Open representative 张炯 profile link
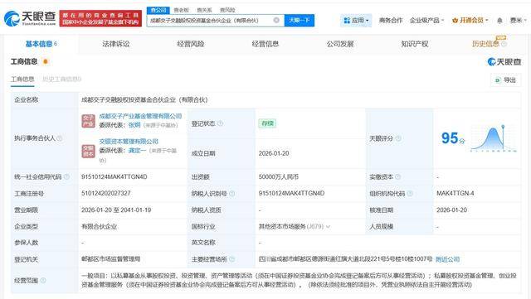Image resolution: width=531 pixels, height=299 pixels. coord(134,125)
